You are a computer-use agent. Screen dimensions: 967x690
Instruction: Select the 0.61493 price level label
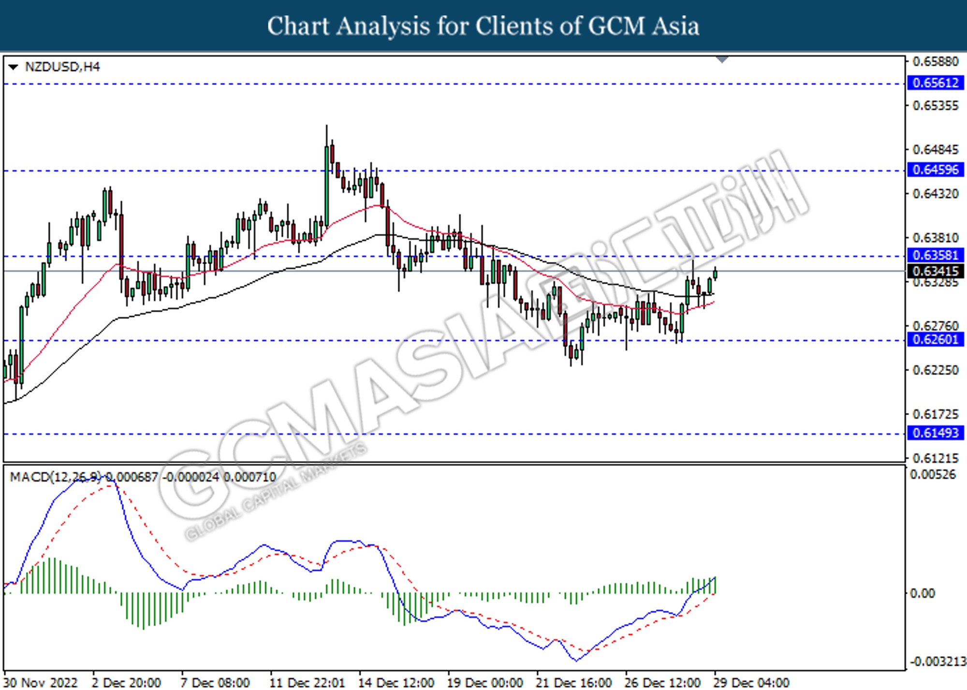click(x=936, y=432)
